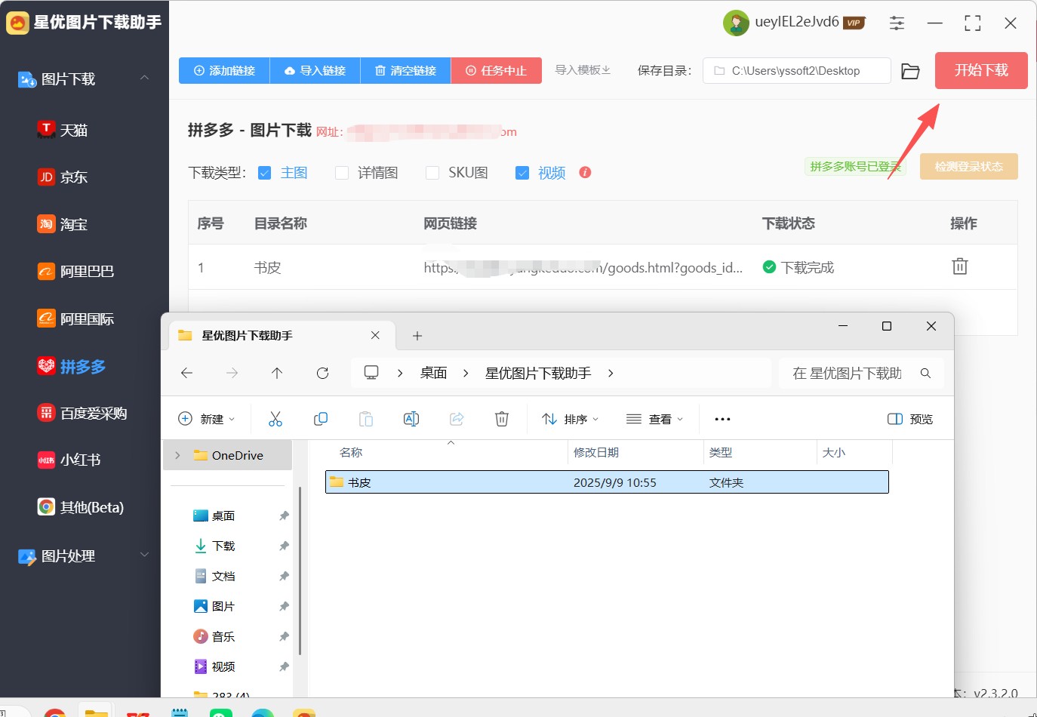Click the 清空链接 button

pyautogui.click(x=405, y=70)
